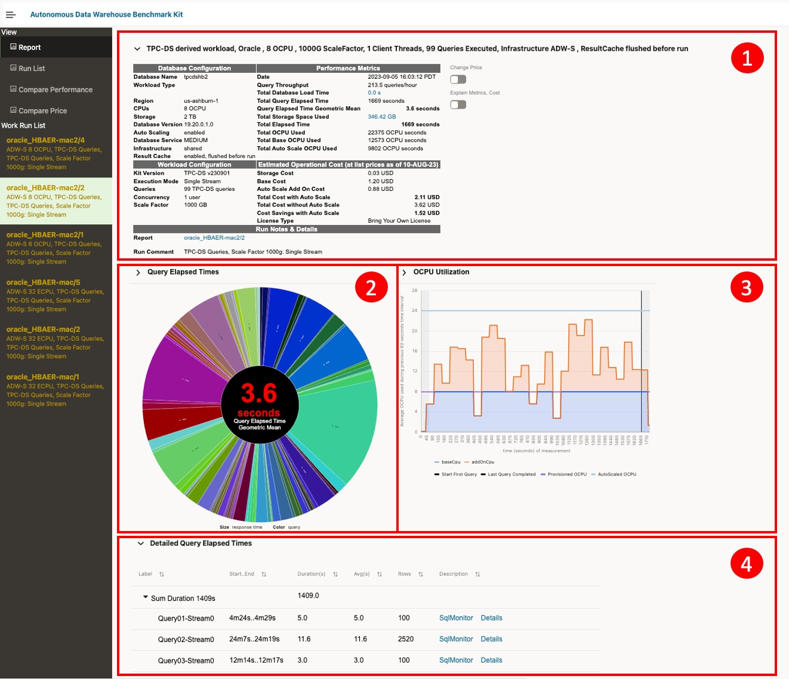Viewport: 789px width, 679px height.
Task: Click the Query02-Stream0 row label
Action: [x=186, y=640]
